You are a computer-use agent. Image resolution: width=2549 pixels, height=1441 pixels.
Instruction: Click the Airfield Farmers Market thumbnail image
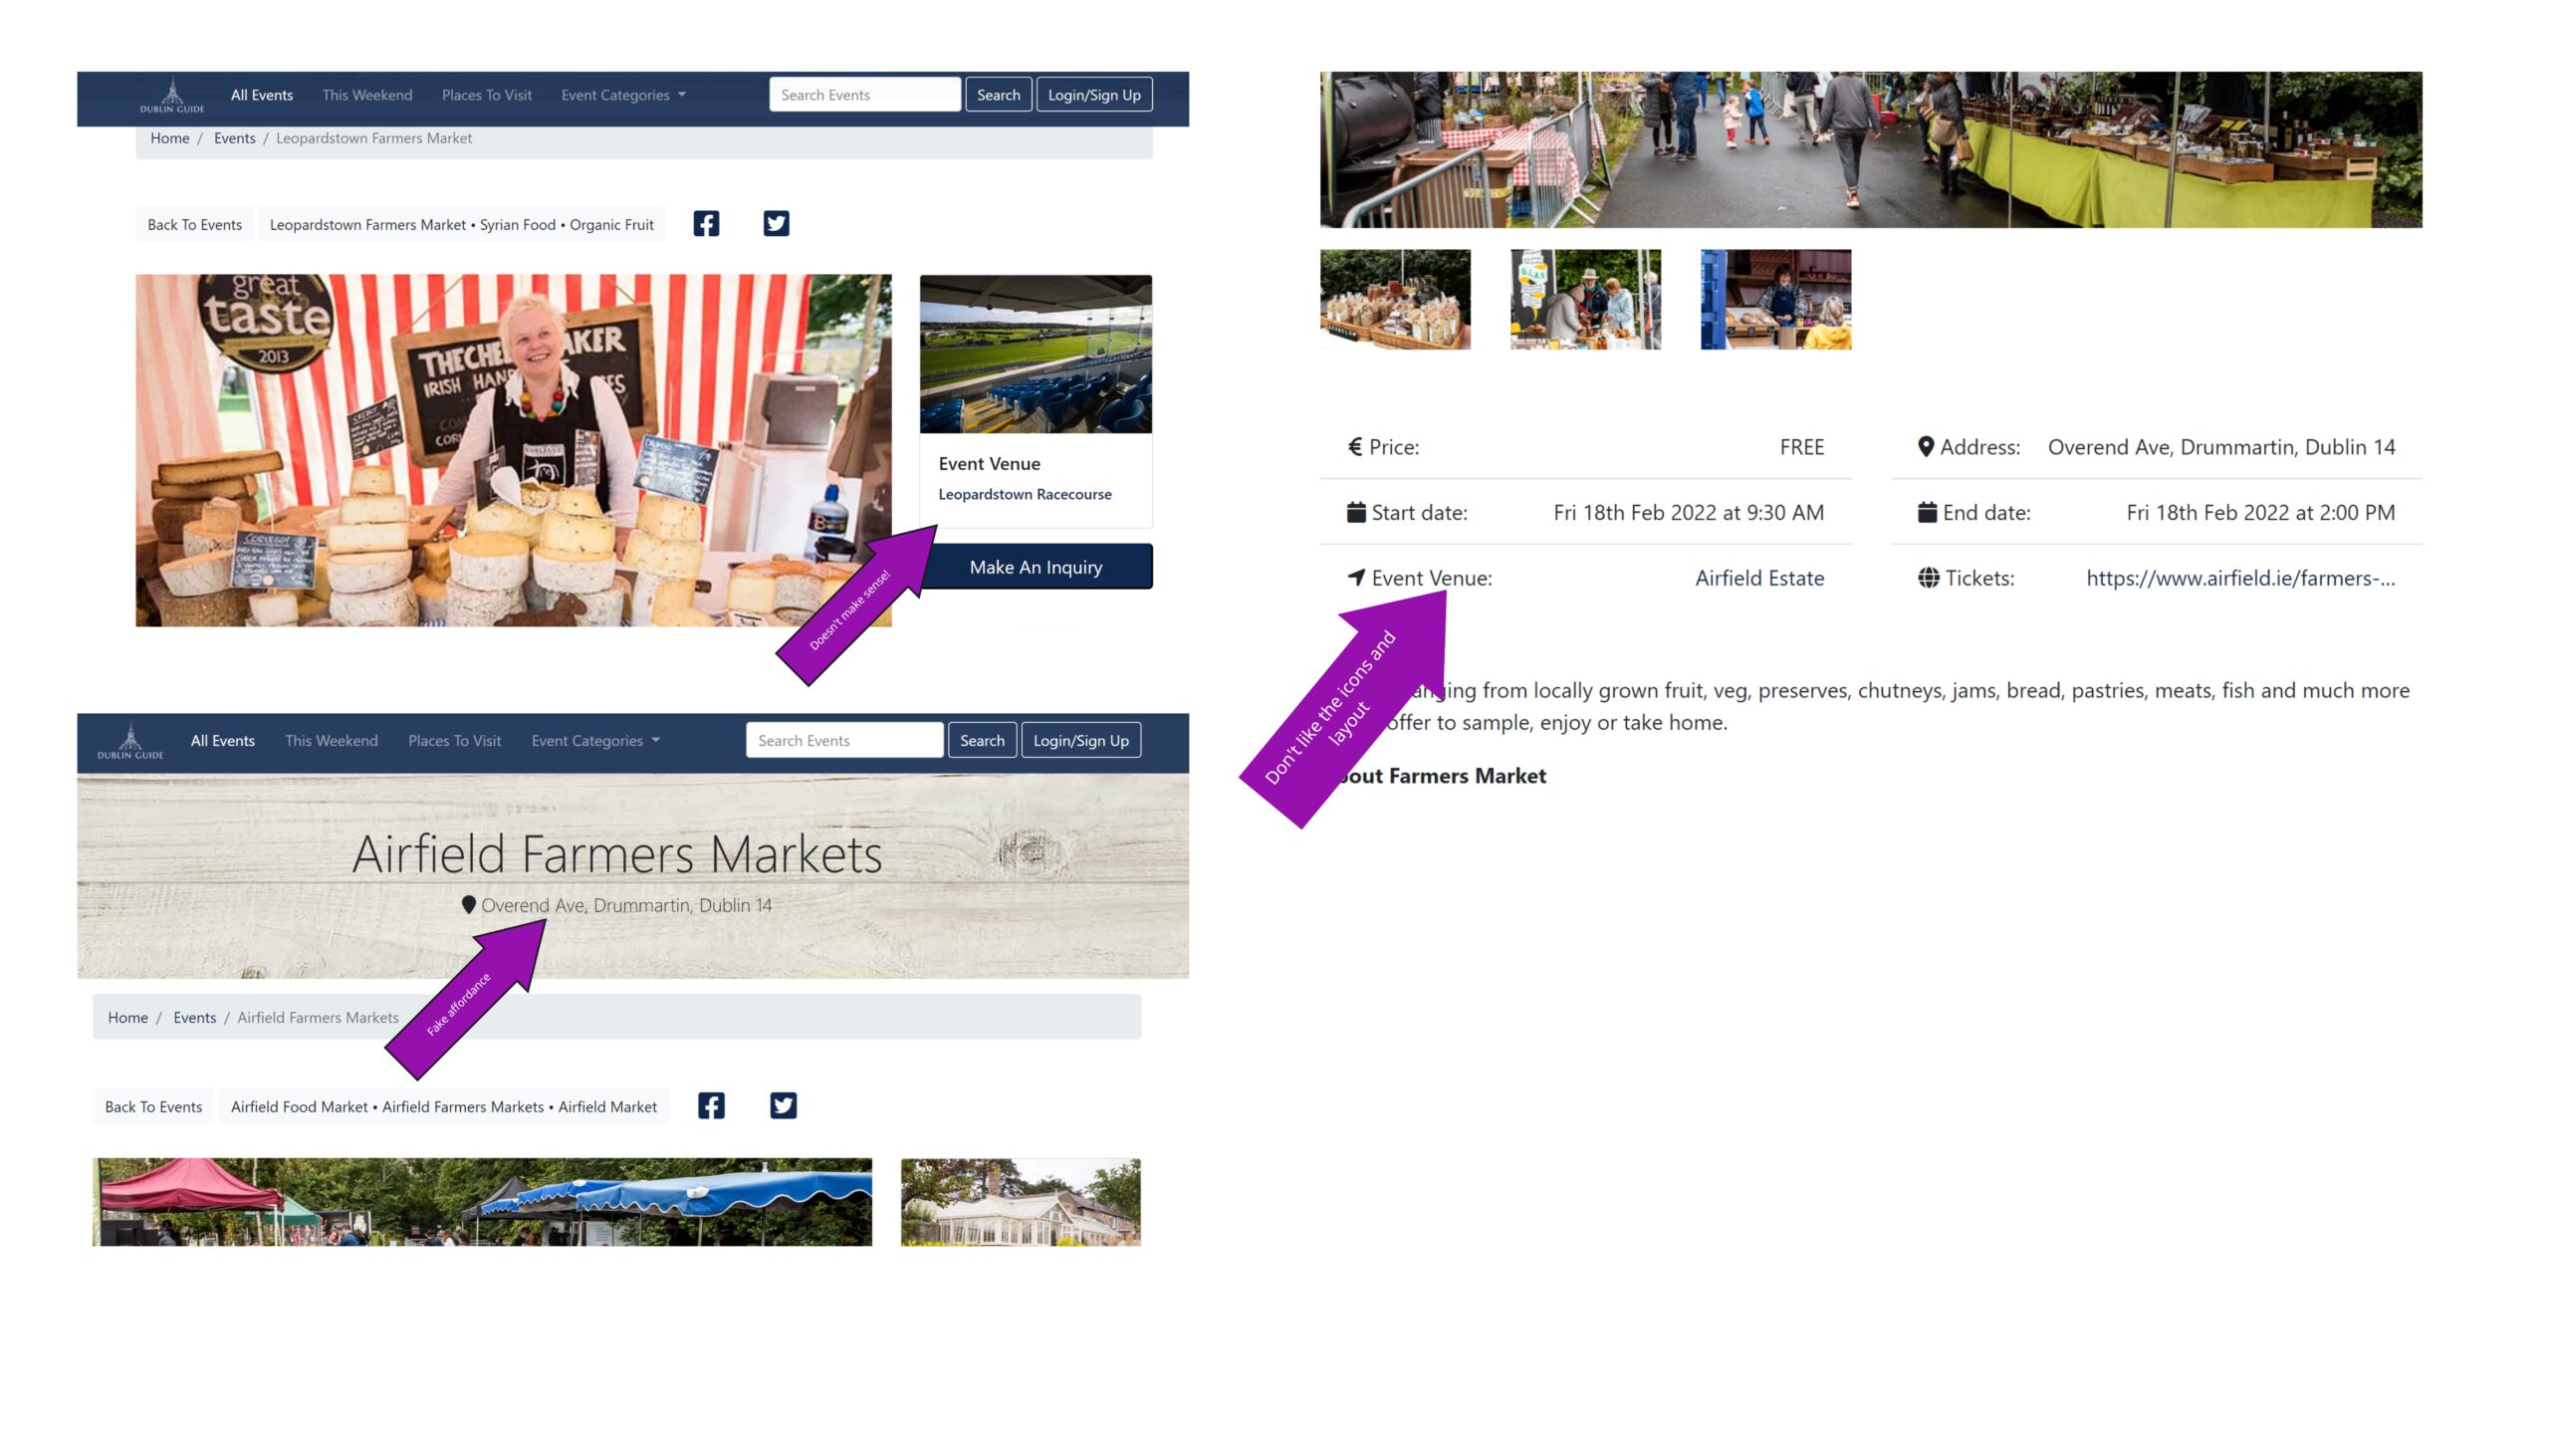1395,298
